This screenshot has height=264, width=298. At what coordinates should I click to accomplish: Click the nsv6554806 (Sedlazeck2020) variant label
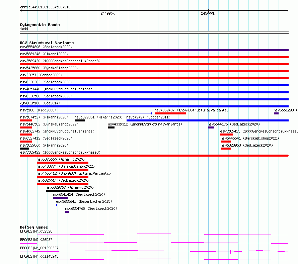46,47
